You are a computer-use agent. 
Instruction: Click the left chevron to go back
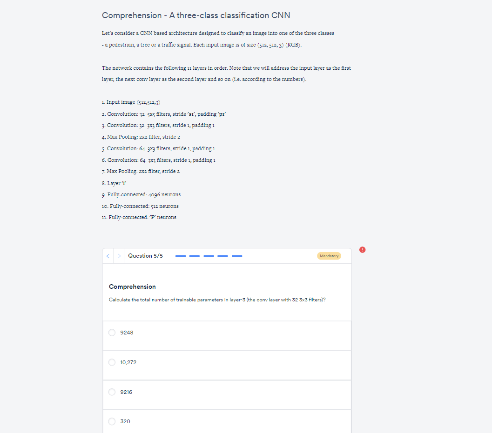coord(108,255)
